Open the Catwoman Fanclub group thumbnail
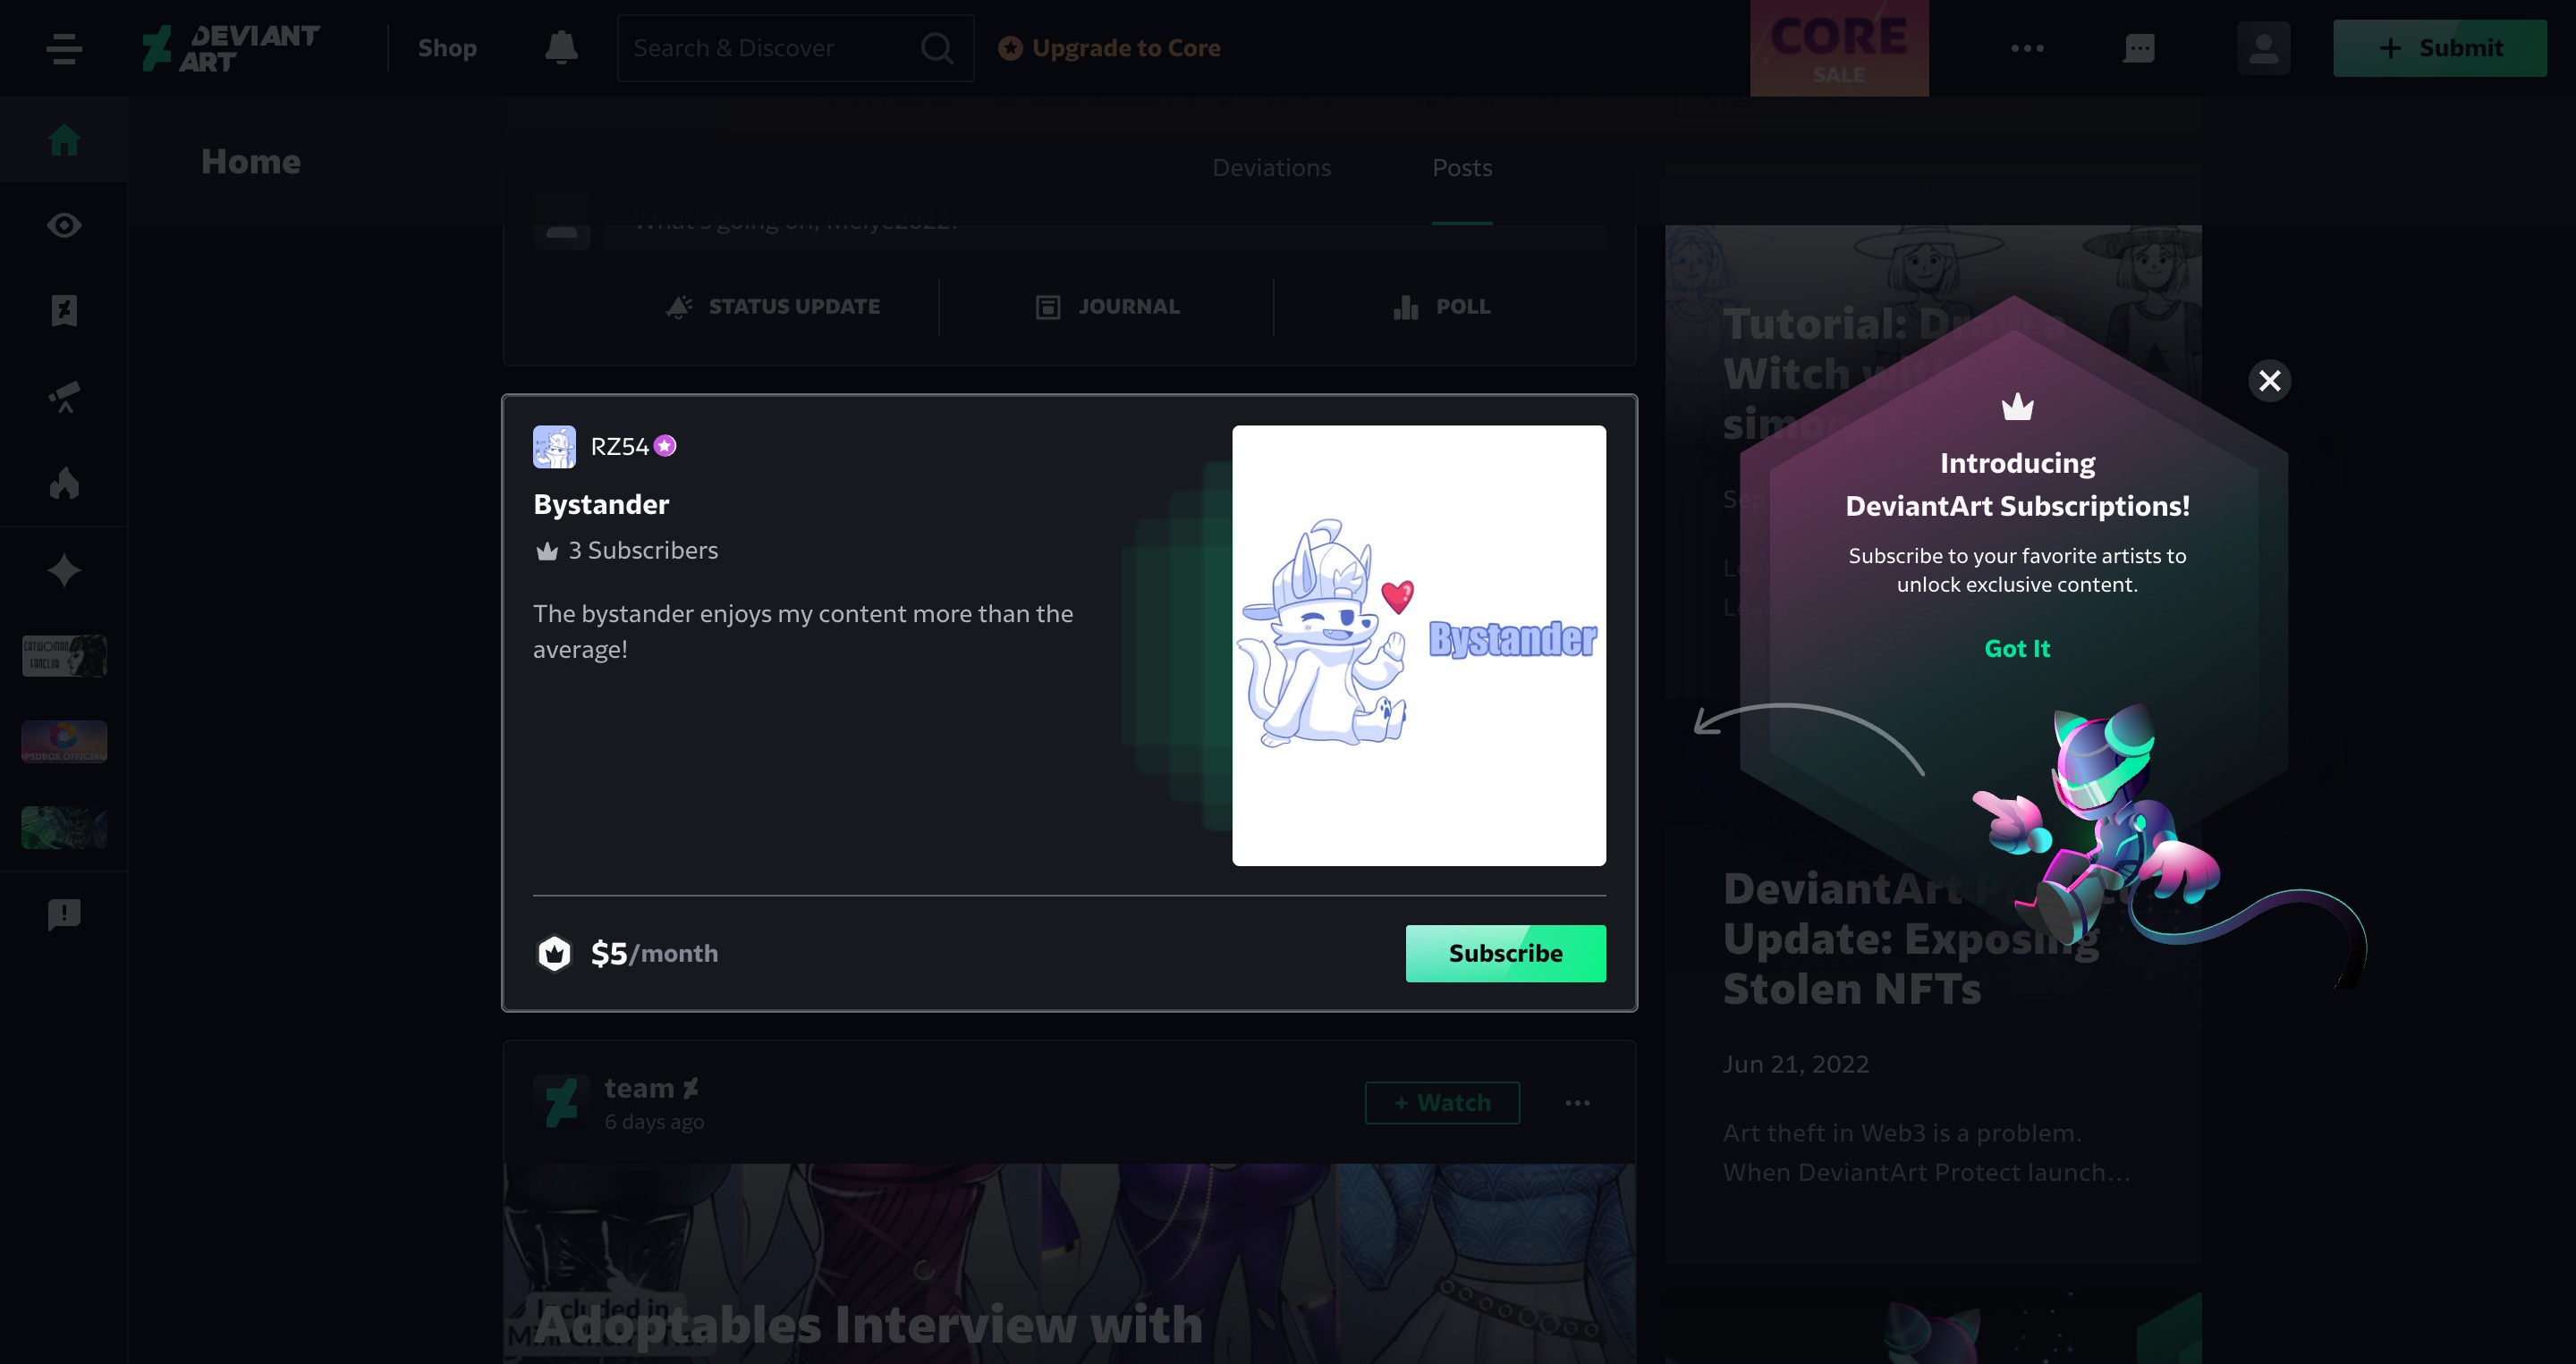 click(64, 655)
